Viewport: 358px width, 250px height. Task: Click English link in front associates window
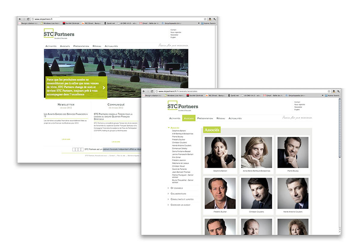click(297, 110)
